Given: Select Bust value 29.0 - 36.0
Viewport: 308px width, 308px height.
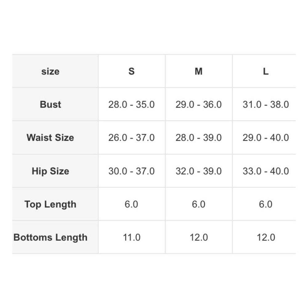Looking at the screenshot, I should [x=199, y=104].
